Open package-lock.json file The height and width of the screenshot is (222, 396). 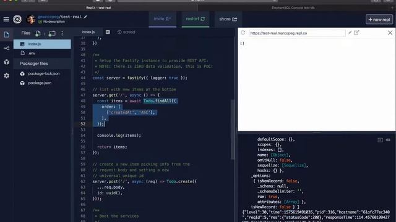[42, 74]
